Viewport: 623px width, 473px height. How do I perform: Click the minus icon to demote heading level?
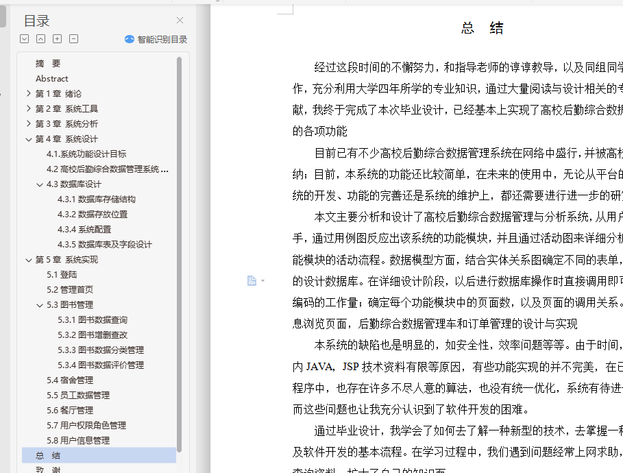[x=73, y=38]
